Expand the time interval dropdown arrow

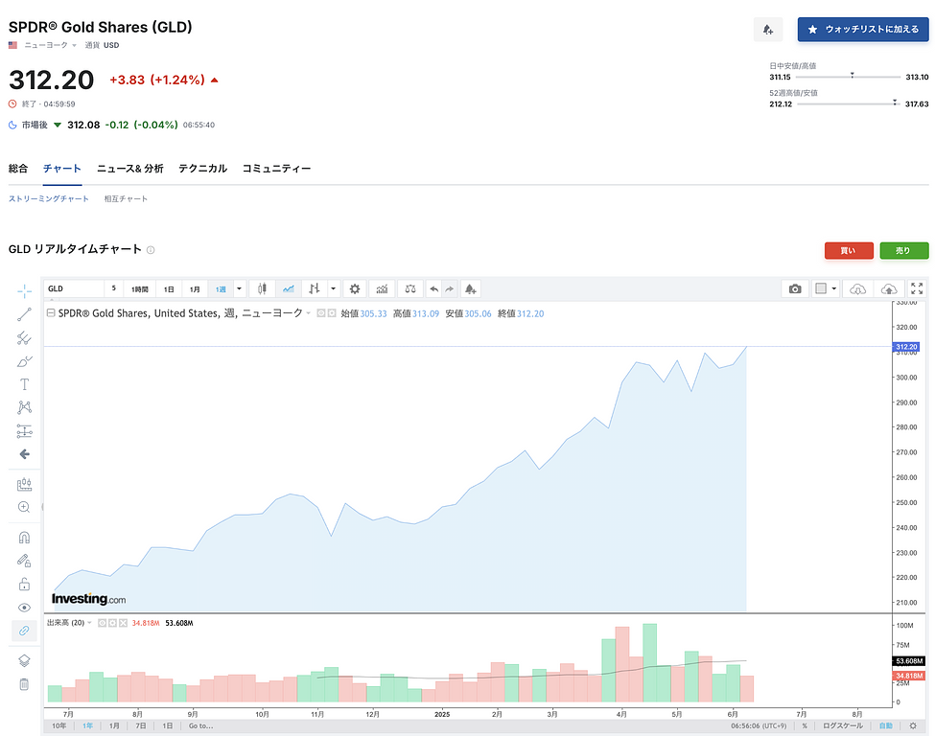click(x=240, y=288)
